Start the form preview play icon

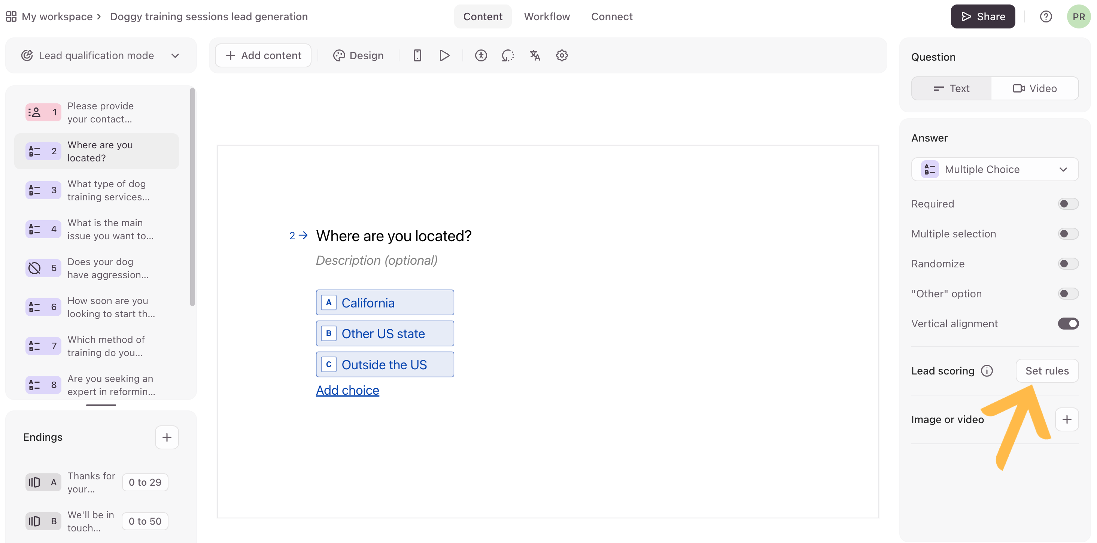pyautogui.click(x=444, y=55)
